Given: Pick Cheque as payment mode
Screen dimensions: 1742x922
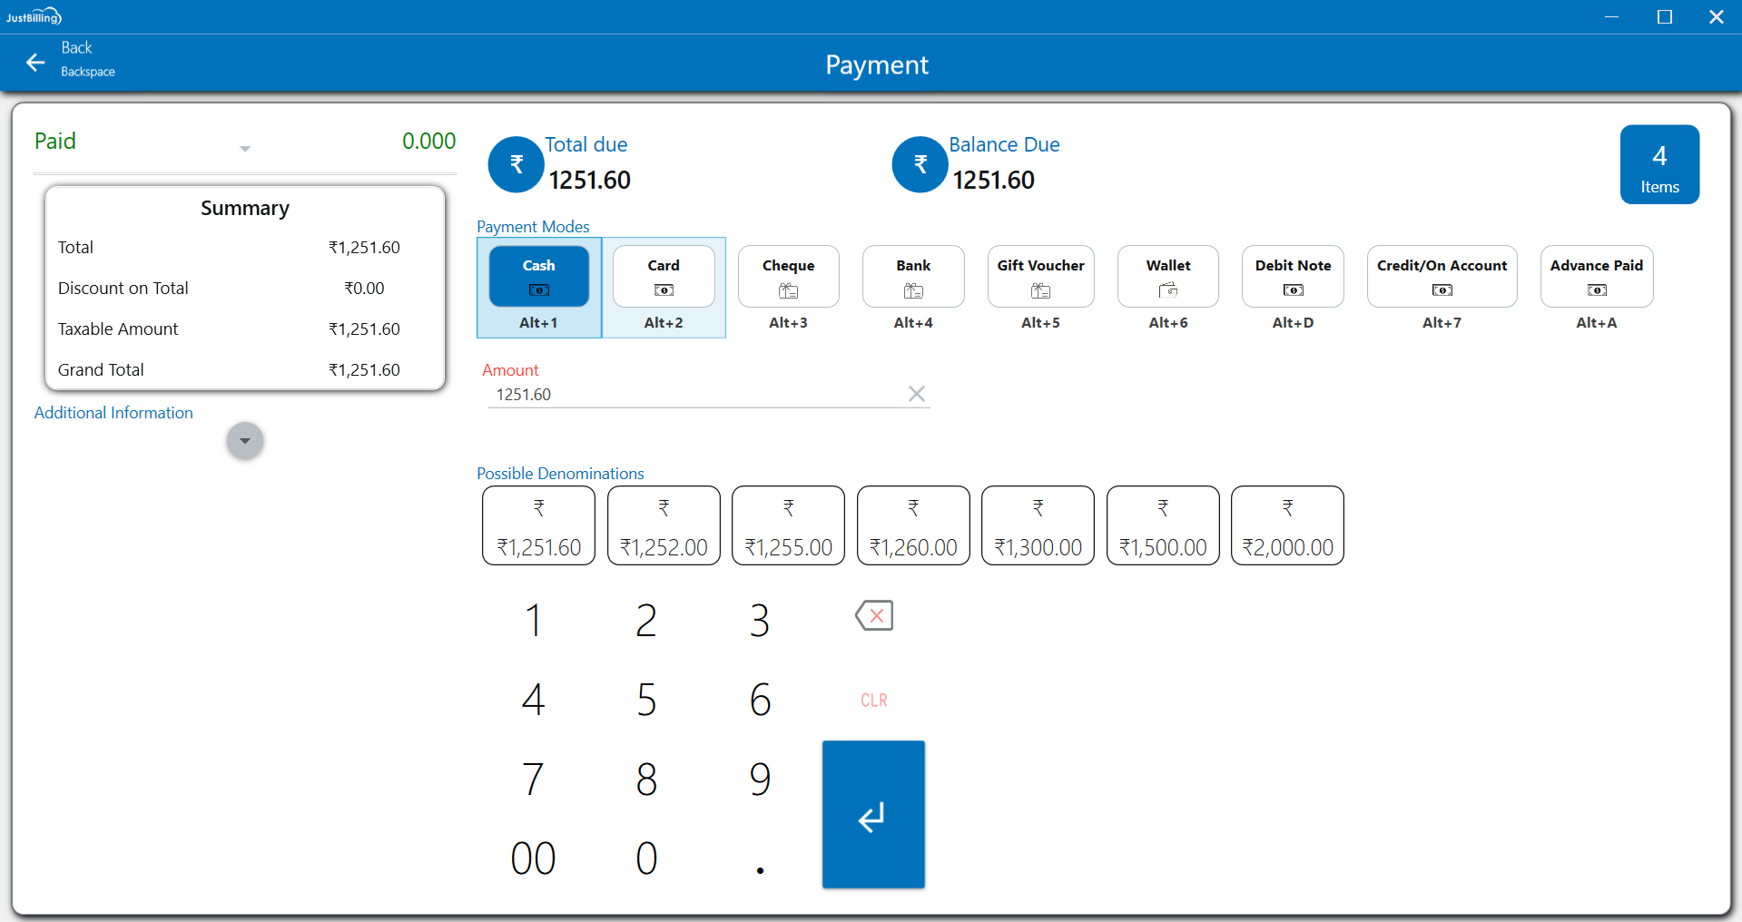Looking at the screenshot, I should pyautogui.click(x=788, y=277).
